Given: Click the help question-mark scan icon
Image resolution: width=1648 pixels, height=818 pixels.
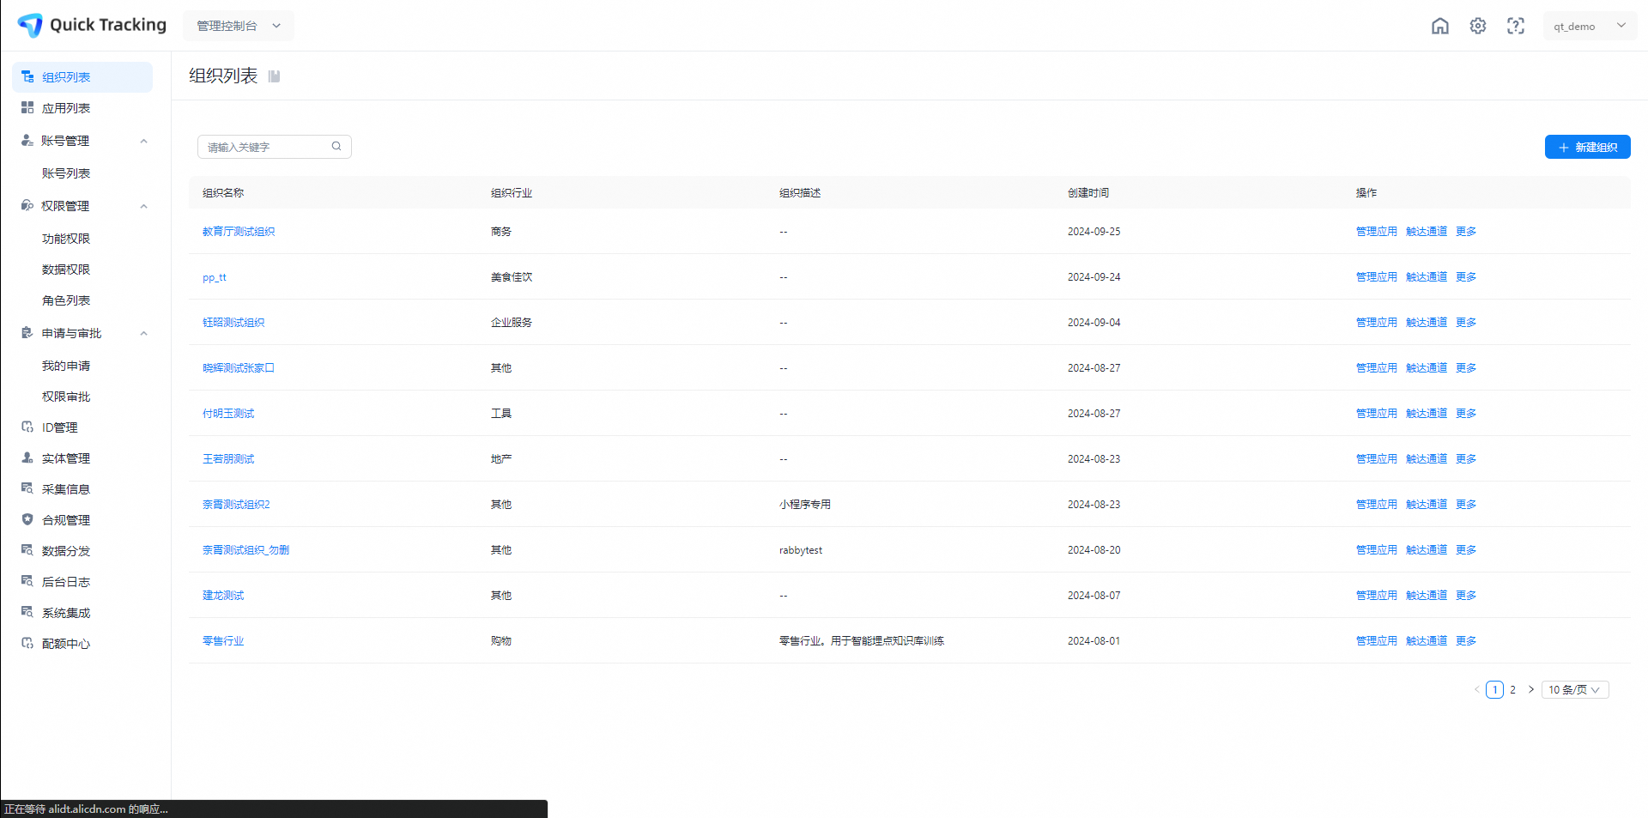Looking at the screenshot, I should point(1516,26).
